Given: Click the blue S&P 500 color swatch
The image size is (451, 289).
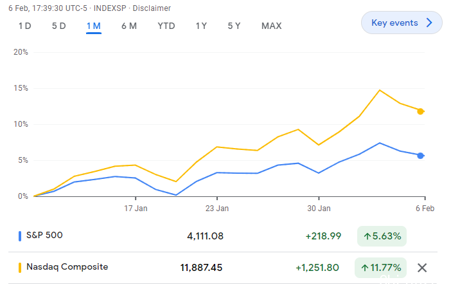Looking at the screenshot, I should 20,236.
